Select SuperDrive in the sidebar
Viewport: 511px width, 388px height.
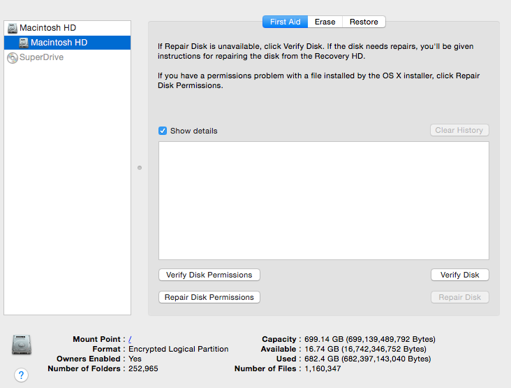(x=68, y=57)
